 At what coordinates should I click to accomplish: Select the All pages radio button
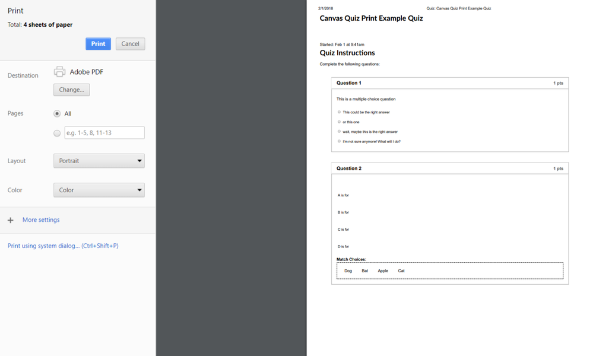(x=57, y=113)
